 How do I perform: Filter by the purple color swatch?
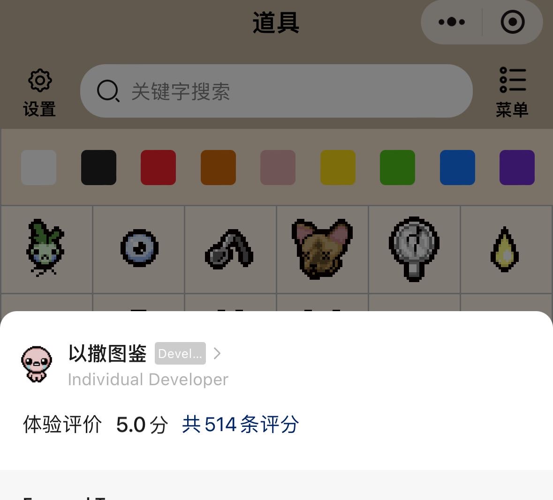pyautogui.click(x=517, y=167)
